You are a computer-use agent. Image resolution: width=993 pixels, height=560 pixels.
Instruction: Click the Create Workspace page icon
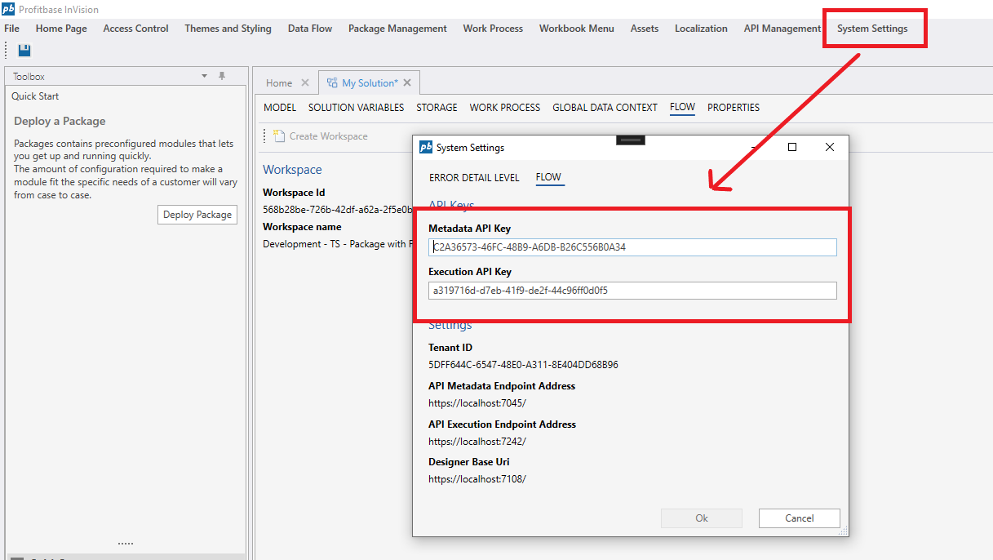[279, 136]
